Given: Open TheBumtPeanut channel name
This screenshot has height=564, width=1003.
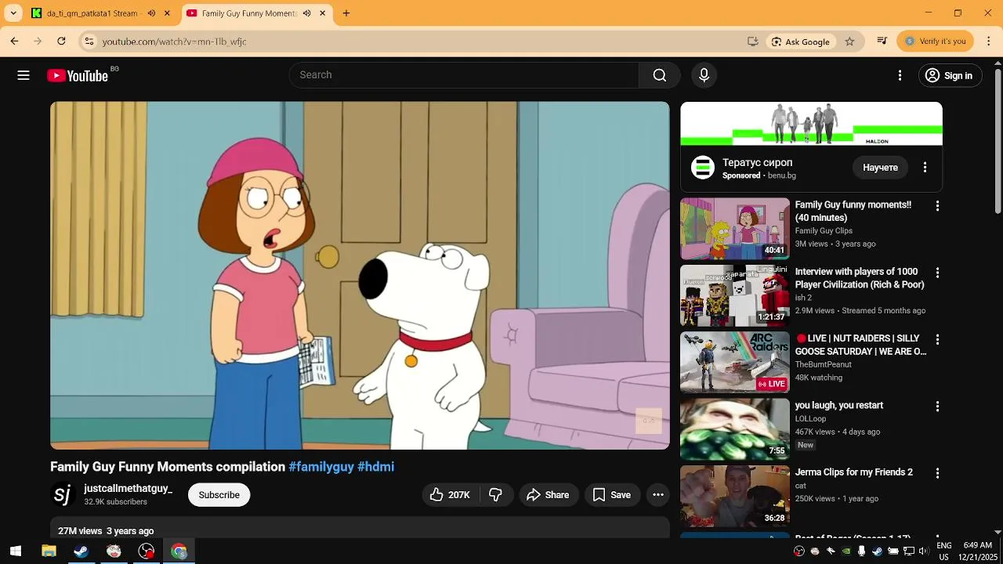Looking at the screenshot, I should 823,364.
